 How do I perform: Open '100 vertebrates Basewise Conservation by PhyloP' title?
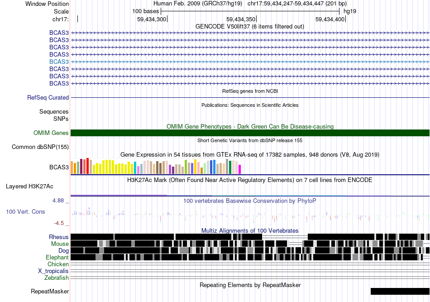click(x=250, y=201)
